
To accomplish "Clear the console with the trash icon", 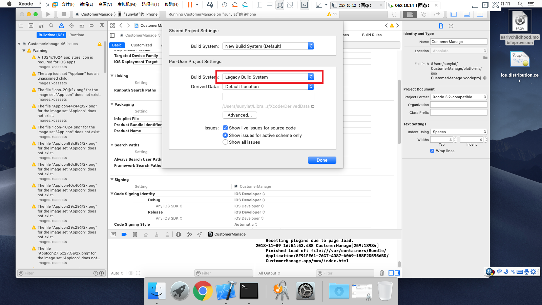I will point(382,273).
